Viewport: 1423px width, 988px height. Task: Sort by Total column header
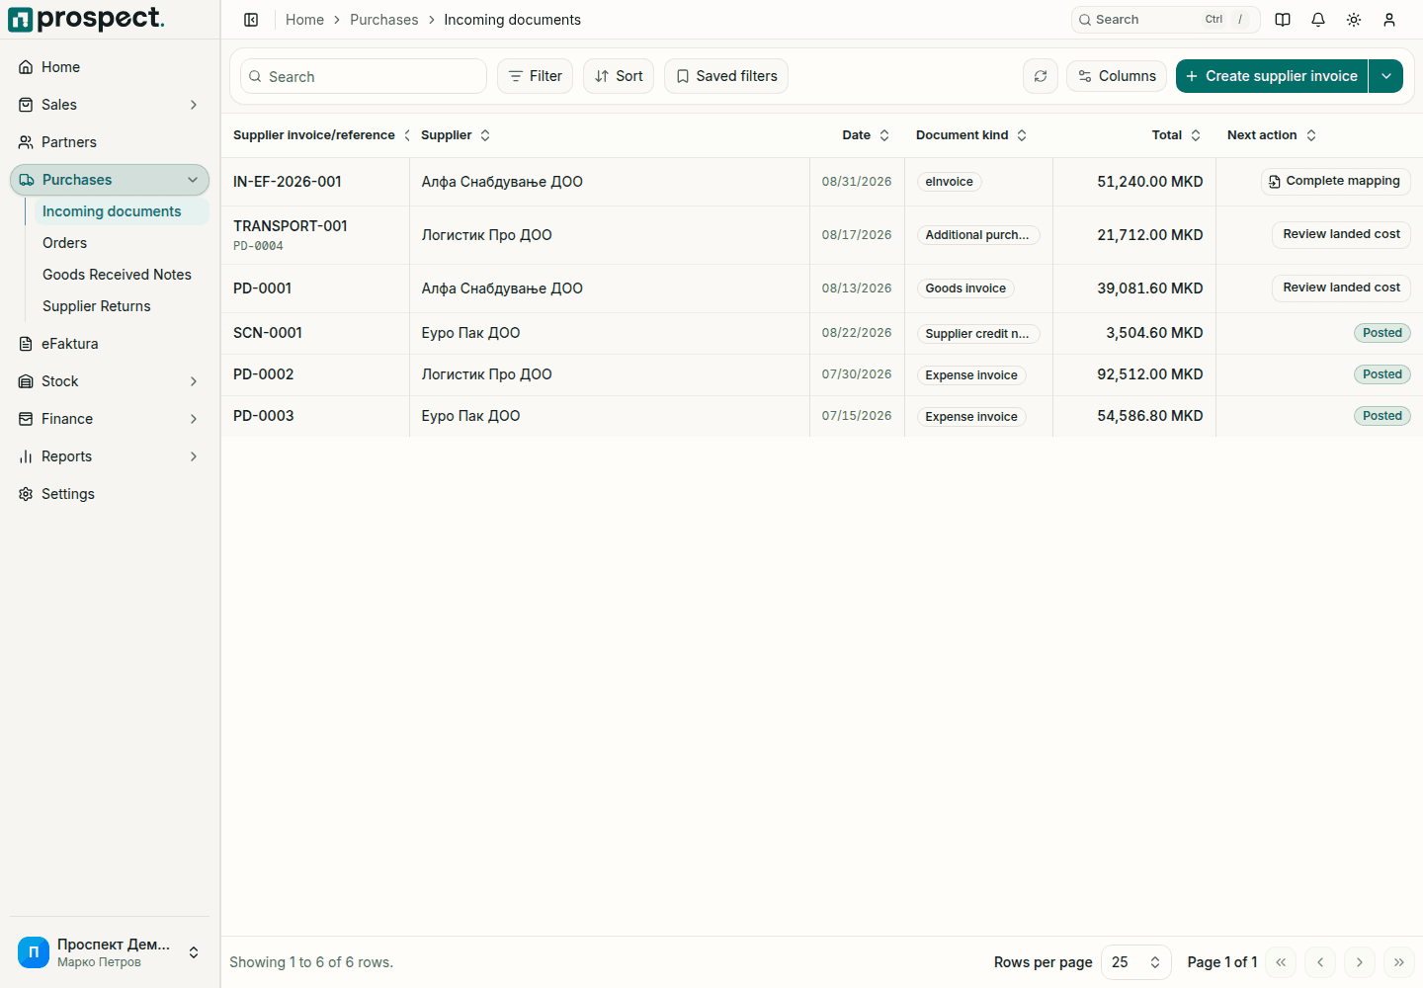click(1176, 135)
